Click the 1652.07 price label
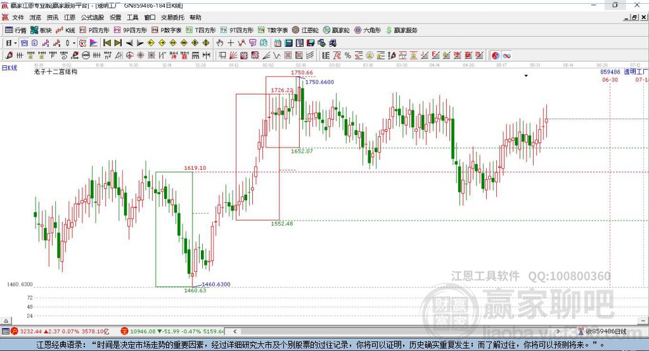Image resolution: width=649 pixels, height=351 pixels. point(302,151)
